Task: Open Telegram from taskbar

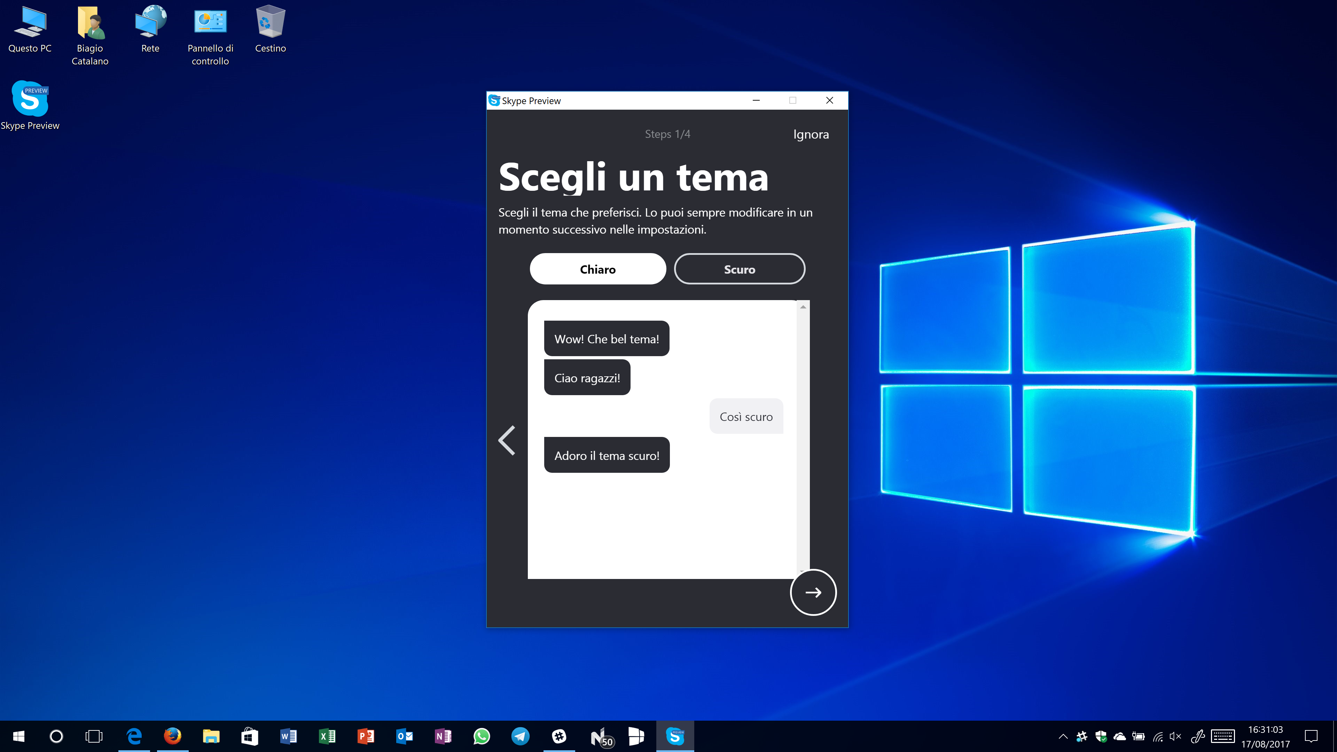Action: (521, 736)
